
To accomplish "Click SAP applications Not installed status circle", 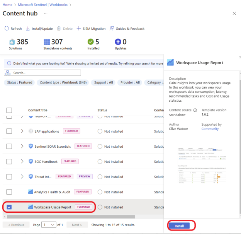I will 100,132.
